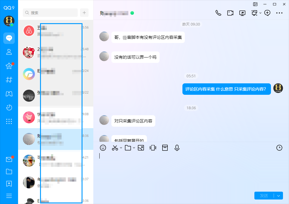This screenshot has width=289, height=204.
Task: Start a video call
Action: [230, 13]
